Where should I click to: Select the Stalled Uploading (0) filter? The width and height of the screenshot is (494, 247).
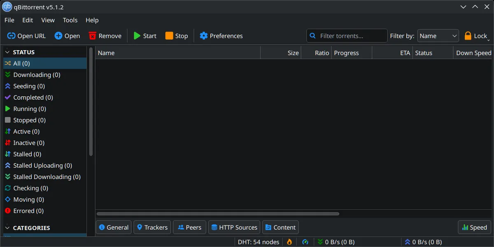tap(45, 166)
